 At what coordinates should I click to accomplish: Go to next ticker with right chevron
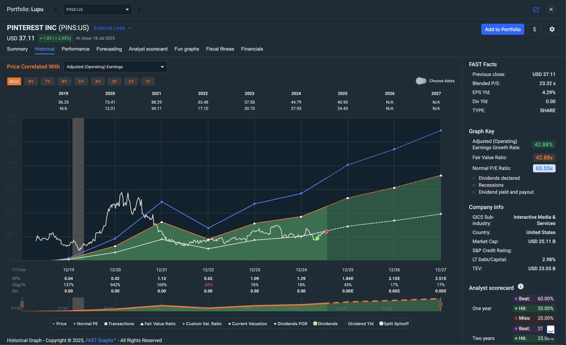(139, 9)
